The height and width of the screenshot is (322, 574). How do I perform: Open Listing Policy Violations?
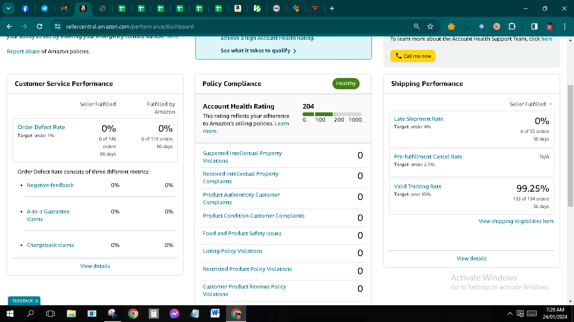click(233, 251)
